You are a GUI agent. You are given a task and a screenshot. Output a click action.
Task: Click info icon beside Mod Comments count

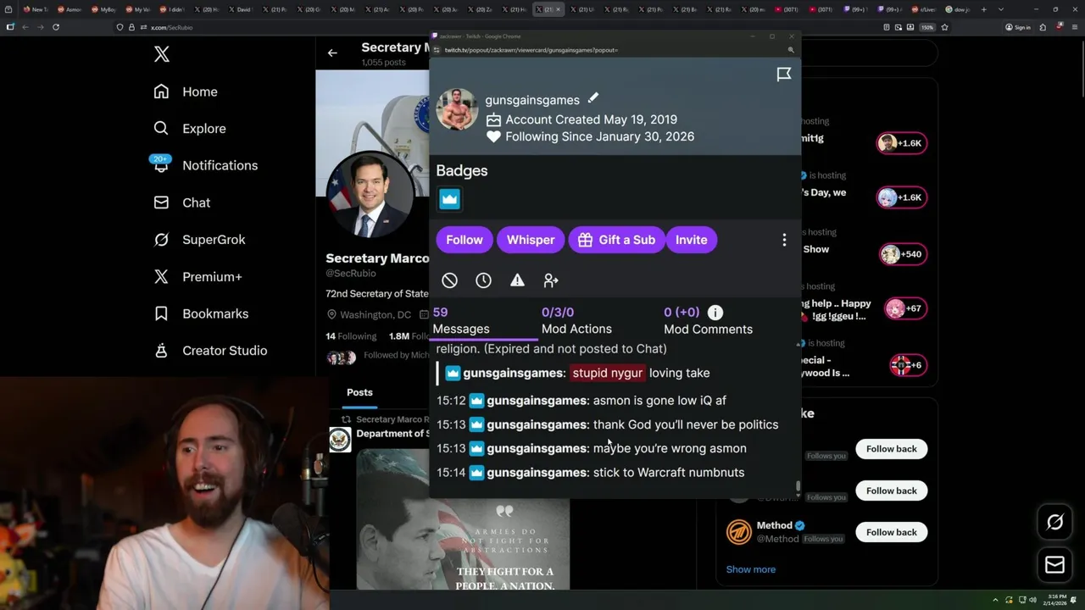[x=715, y=313]
